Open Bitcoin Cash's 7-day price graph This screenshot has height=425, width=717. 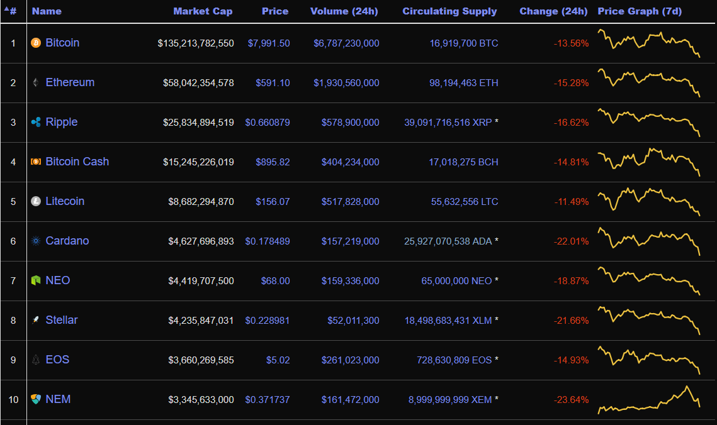point(649,162)
